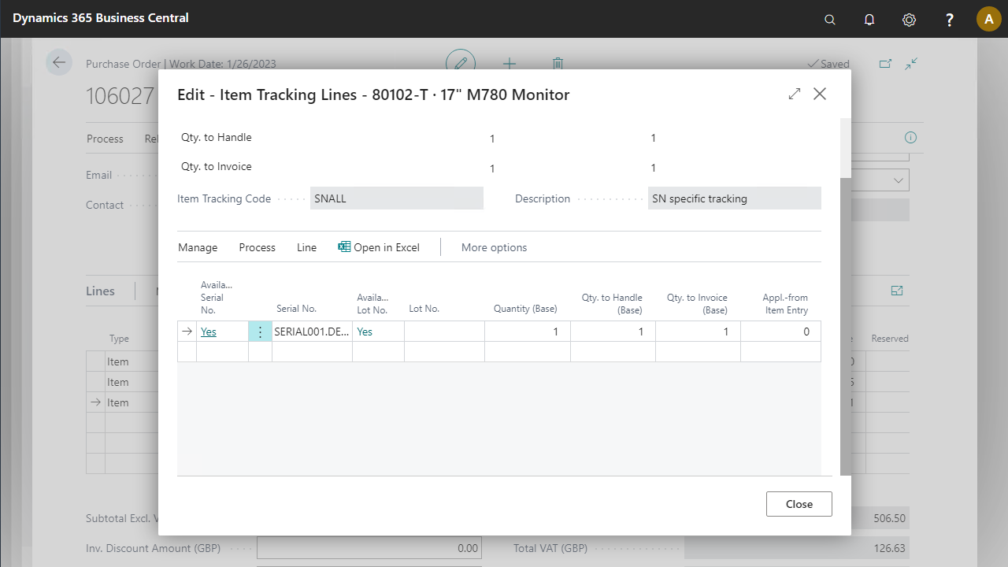
Task: Open the Process menu on Purchase Order
Action: coord(105,139)
